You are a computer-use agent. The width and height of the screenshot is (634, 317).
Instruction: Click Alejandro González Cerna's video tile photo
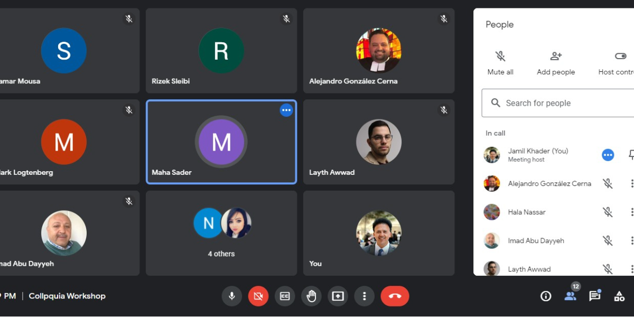[x=379, y=51]
